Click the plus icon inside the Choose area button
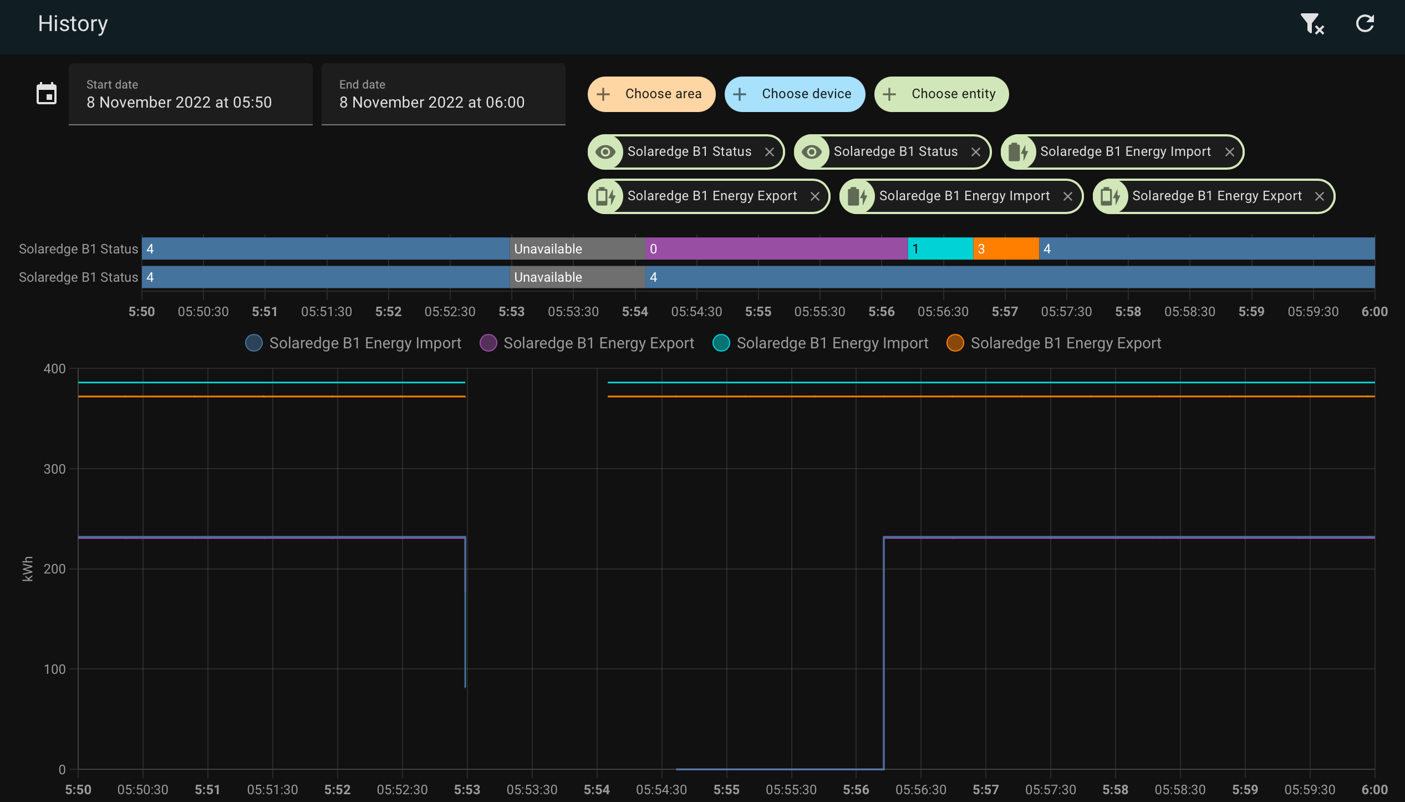Viewport: 1405px width, 802px height. click(x=603, y=94)
